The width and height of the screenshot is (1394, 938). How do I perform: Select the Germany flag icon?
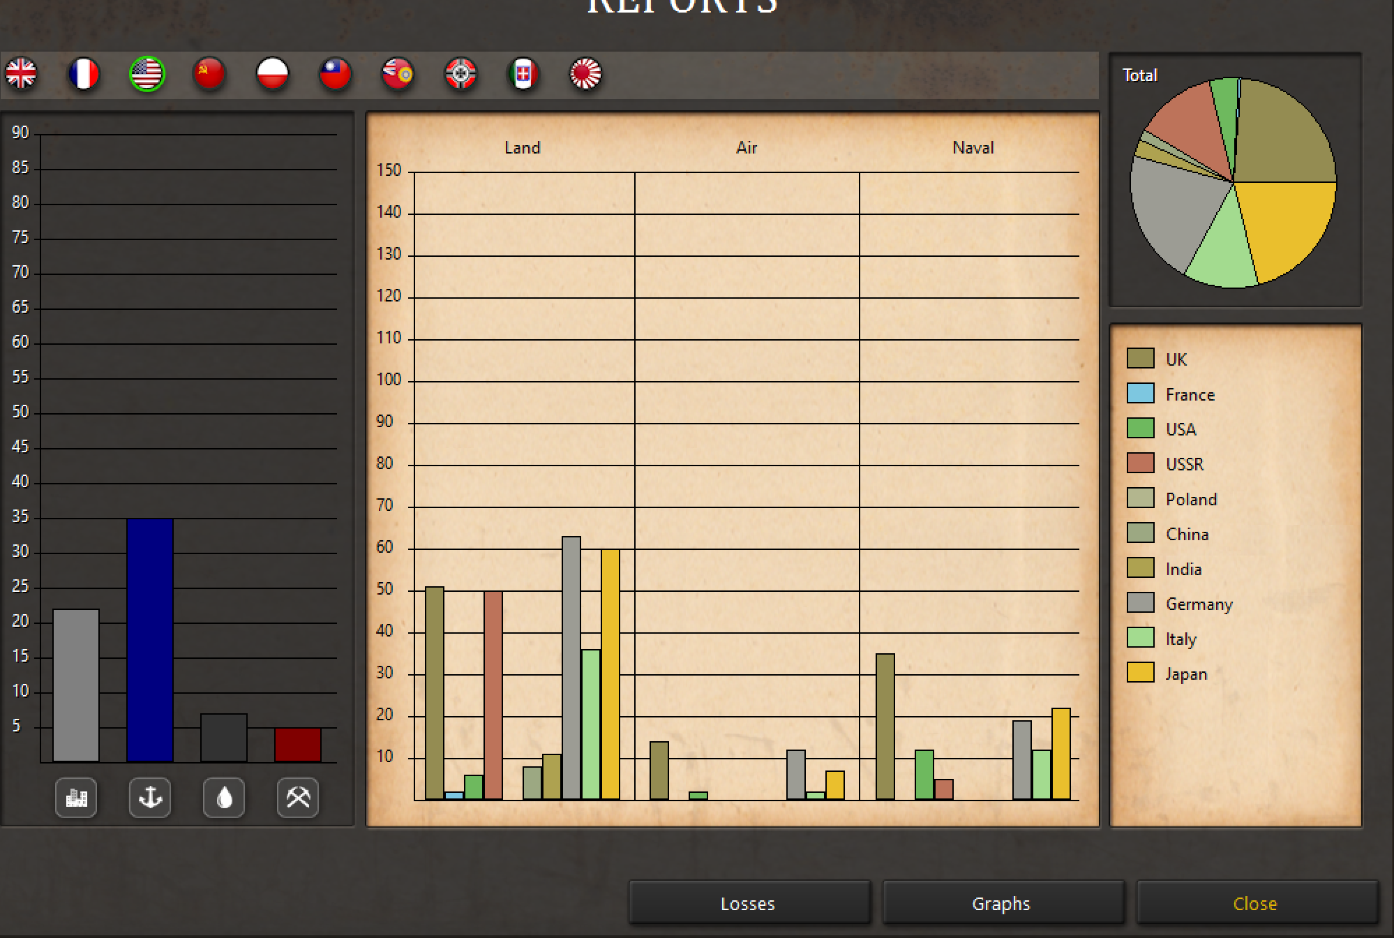[460, 73]
